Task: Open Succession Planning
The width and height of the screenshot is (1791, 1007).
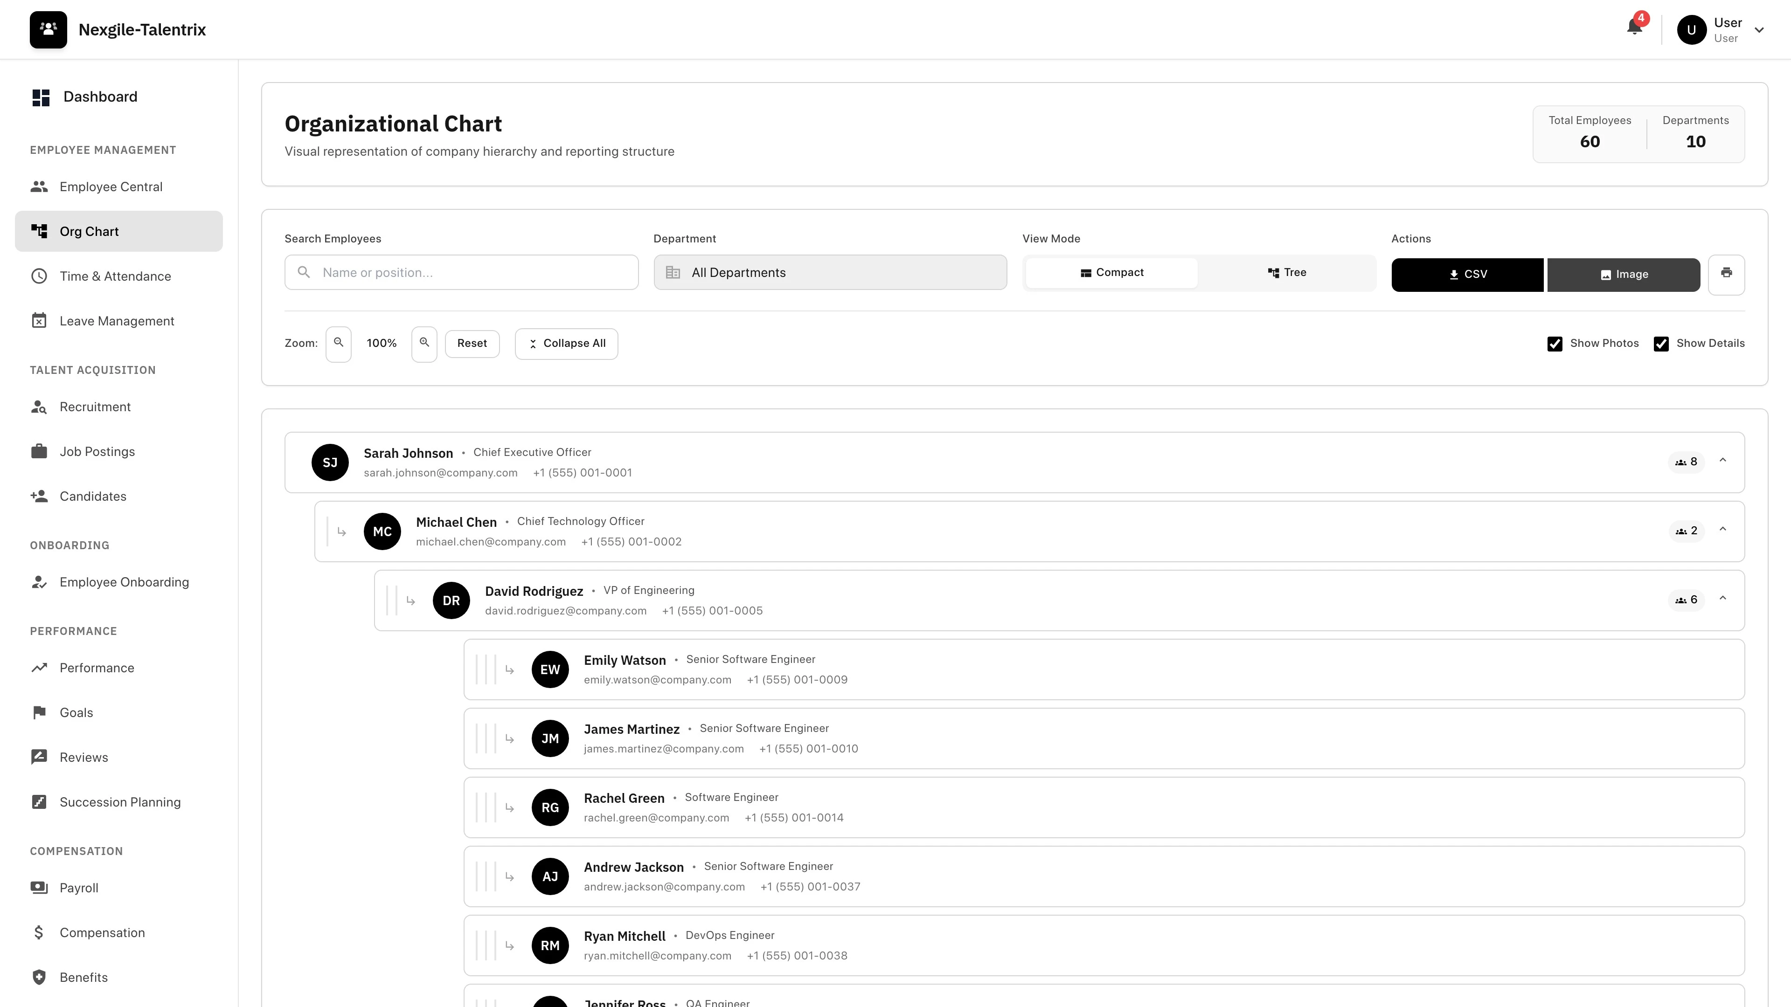Action: [119, 801]
